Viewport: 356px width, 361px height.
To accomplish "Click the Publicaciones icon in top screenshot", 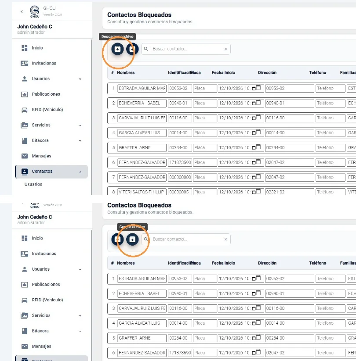I will tap(25, 94).
